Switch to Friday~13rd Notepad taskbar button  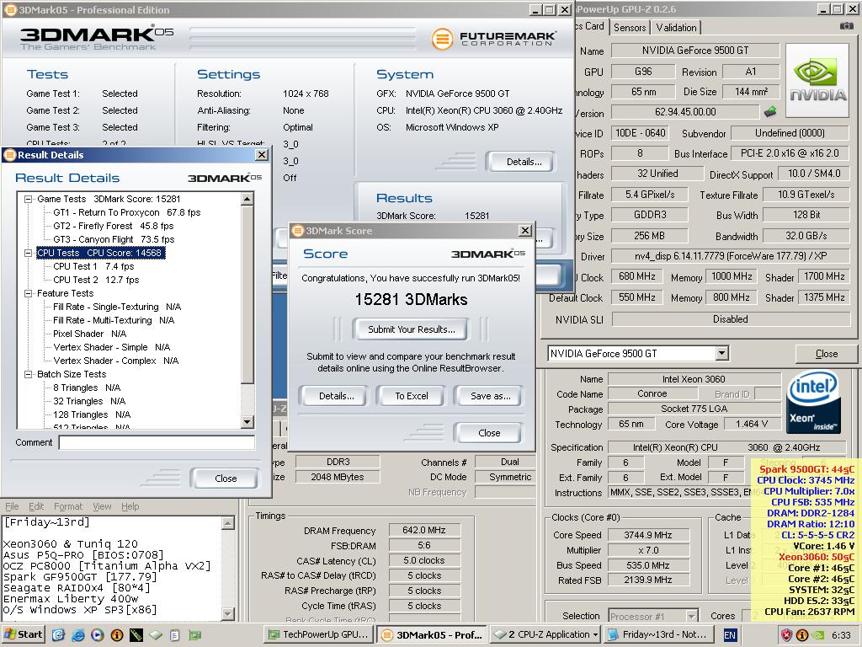point(657,634)
